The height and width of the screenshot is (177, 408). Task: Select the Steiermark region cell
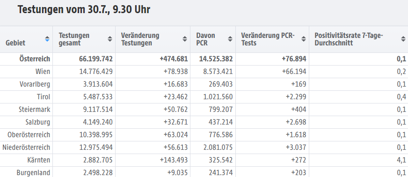coord(34,110)
